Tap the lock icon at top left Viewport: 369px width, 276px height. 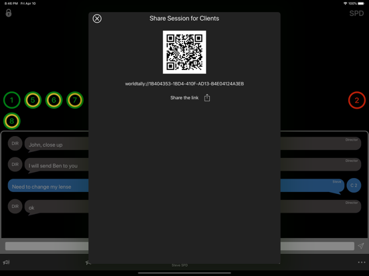(x=9, y=13)
